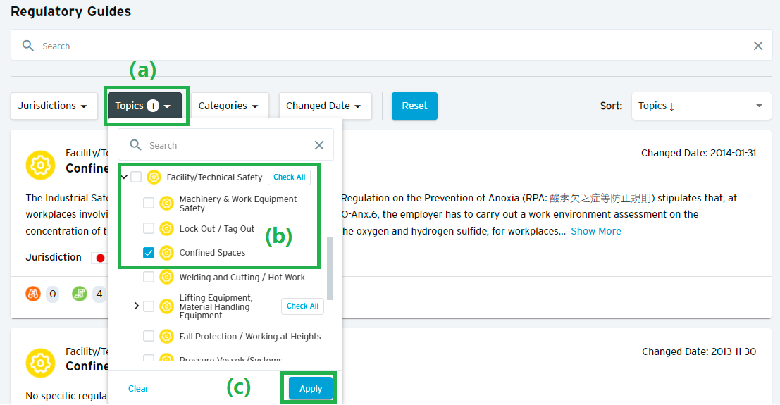Click the count badge 4 next to document icon
Viewport: 780px width, 405px height.
click(x=99, y=294)
